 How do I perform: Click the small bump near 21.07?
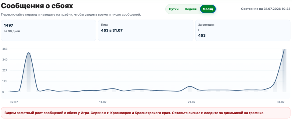[189, 86]
